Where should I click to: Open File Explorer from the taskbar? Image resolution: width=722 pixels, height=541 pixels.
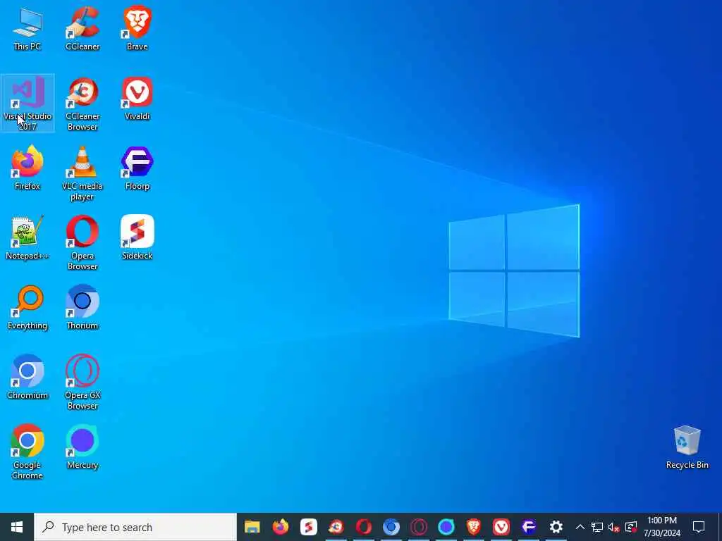coord(252,527)
